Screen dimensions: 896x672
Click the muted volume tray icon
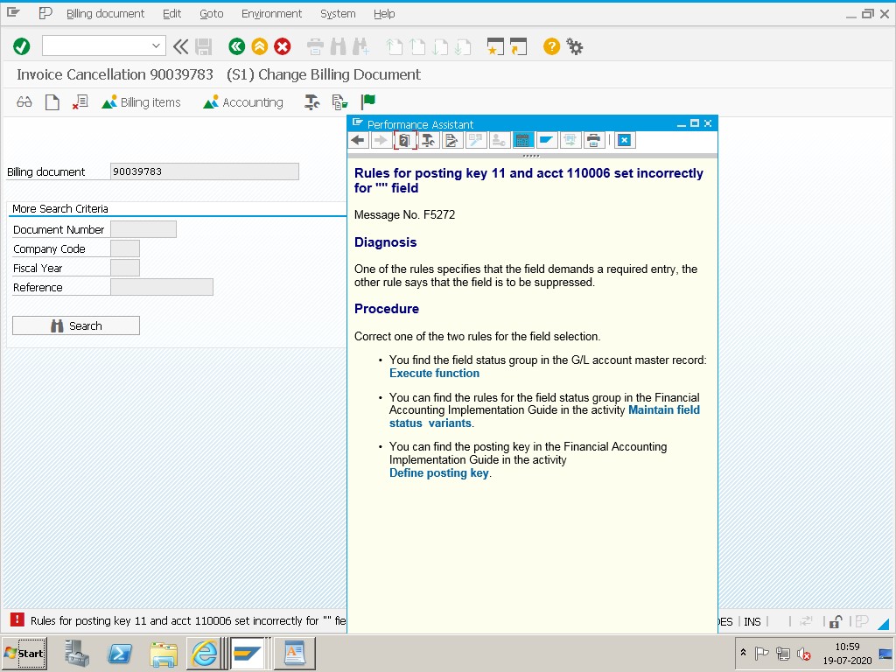[803, 653]
